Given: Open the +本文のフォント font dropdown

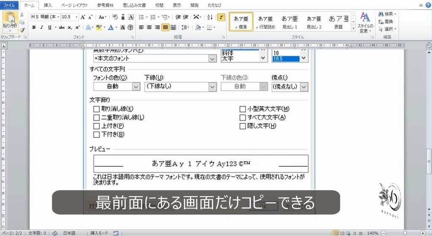Looking at the screenshot, I should pyautogui.click(x=212, y=58).
